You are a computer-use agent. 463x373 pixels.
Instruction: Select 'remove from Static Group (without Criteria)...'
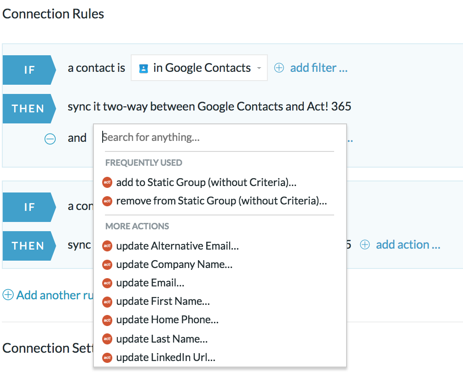[x=221, y=201]
